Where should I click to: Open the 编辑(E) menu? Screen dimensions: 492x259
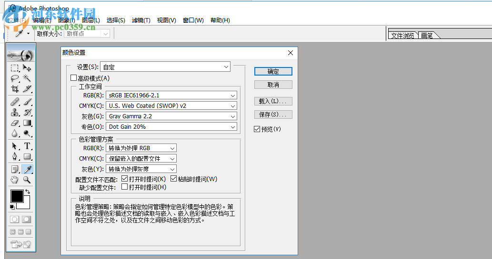(42, 20)
